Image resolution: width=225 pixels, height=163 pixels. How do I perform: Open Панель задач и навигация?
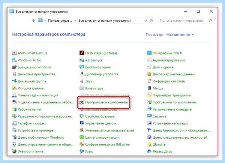click(35, 95)
